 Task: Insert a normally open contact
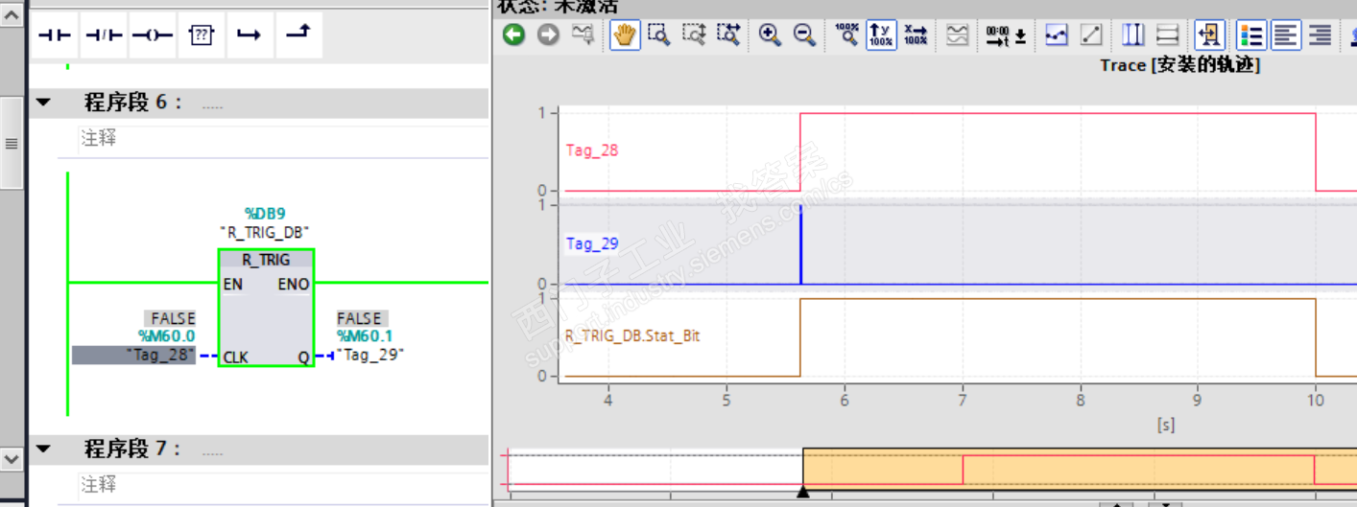[x=54, y=35]
